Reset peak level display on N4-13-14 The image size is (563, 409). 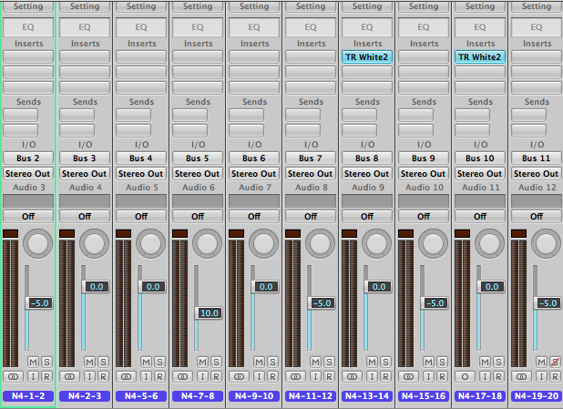tap(349, 234)
